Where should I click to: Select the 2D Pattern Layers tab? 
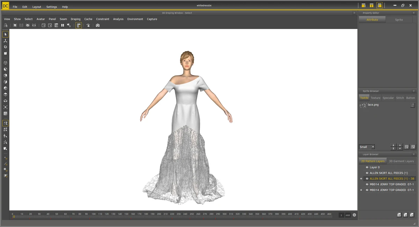click(373, 161)
